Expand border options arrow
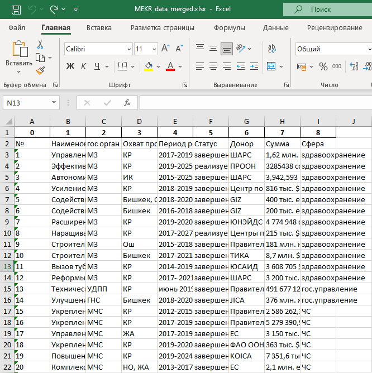372x373 pixels. pos(133,67)
